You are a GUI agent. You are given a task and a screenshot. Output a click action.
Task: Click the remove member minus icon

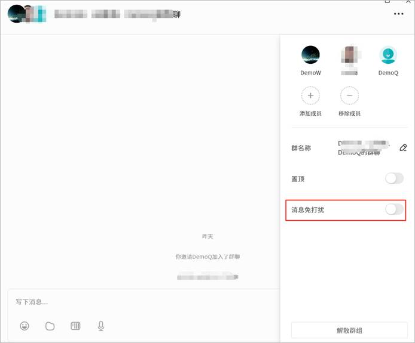[349, 95]
